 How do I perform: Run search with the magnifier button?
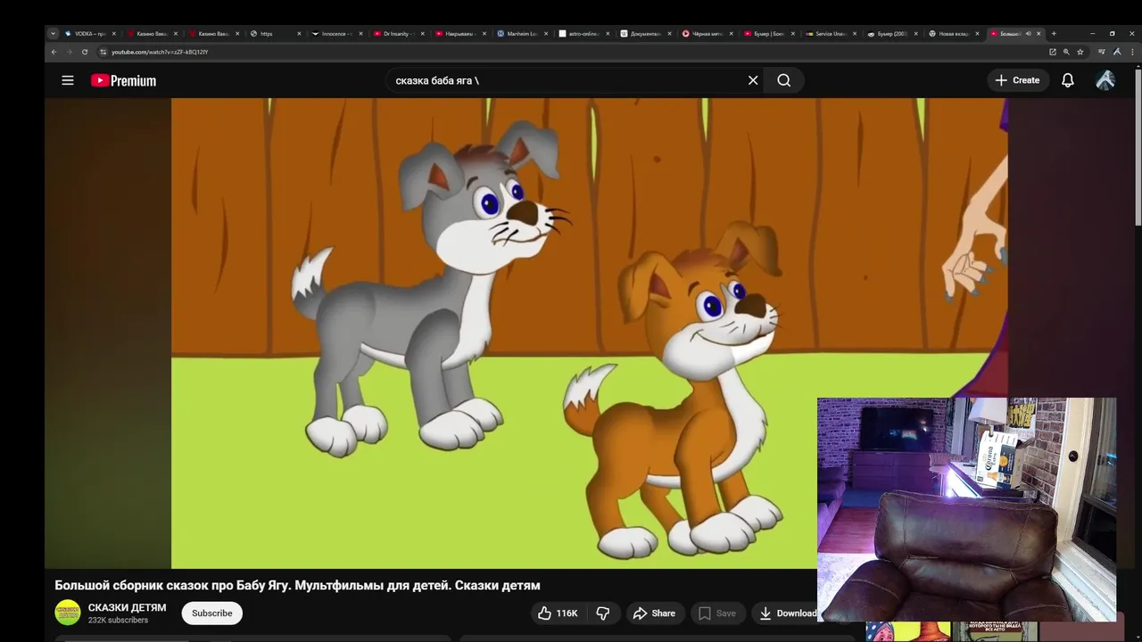pos(783,80)
